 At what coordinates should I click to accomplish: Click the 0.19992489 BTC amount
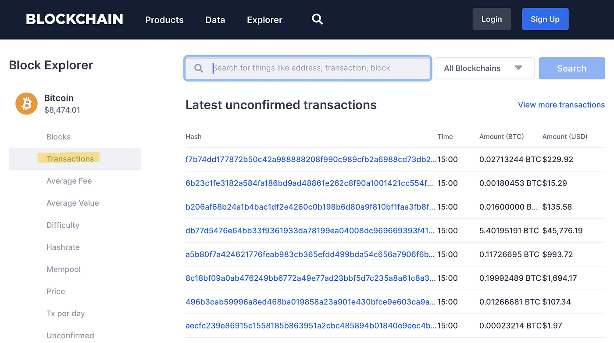[510, 278]
